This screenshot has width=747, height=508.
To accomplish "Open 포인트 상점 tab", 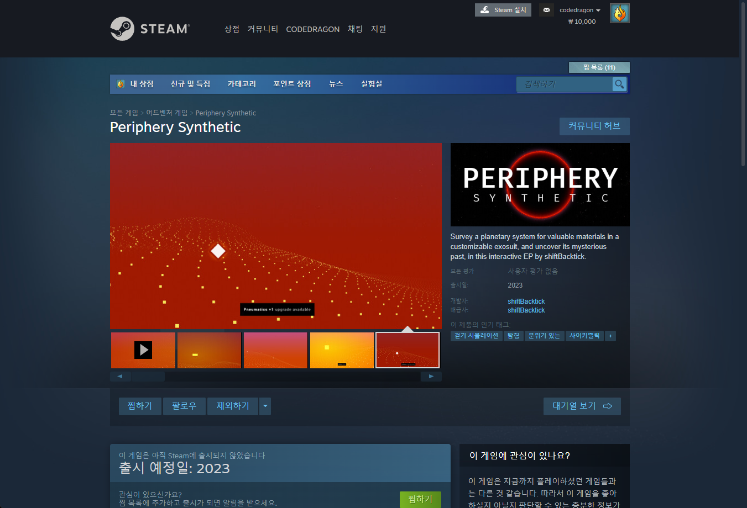I will (x=292, y=84).
